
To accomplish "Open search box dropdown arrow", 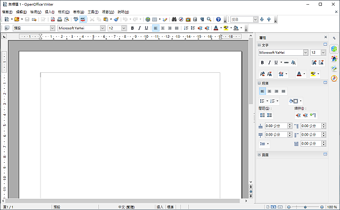I will 255,19.
